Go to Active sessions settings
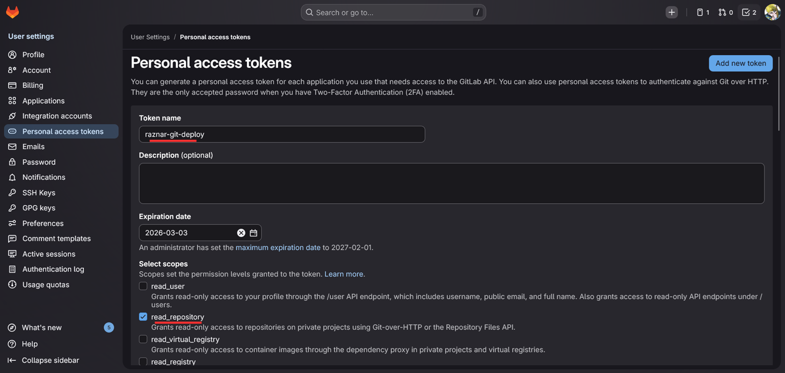Image resolution: width=785 pixels, height=373 pixels. [49, 254]
